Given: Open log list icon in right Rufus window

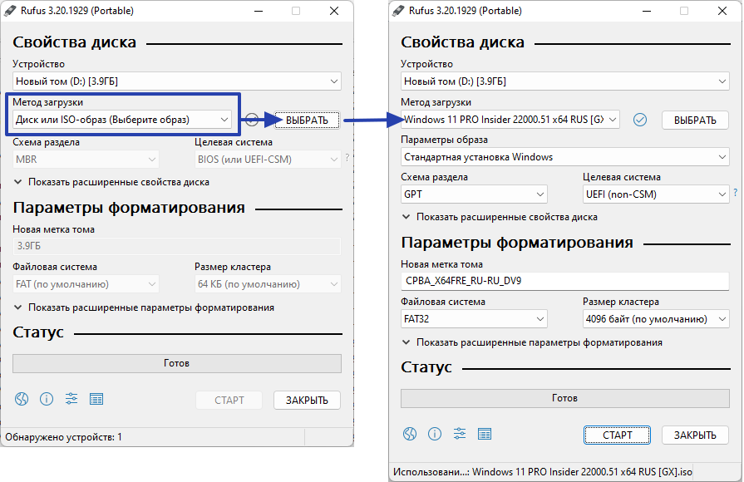Looking at the screenshot, I should pyautogui.click(x=485, y=434).
